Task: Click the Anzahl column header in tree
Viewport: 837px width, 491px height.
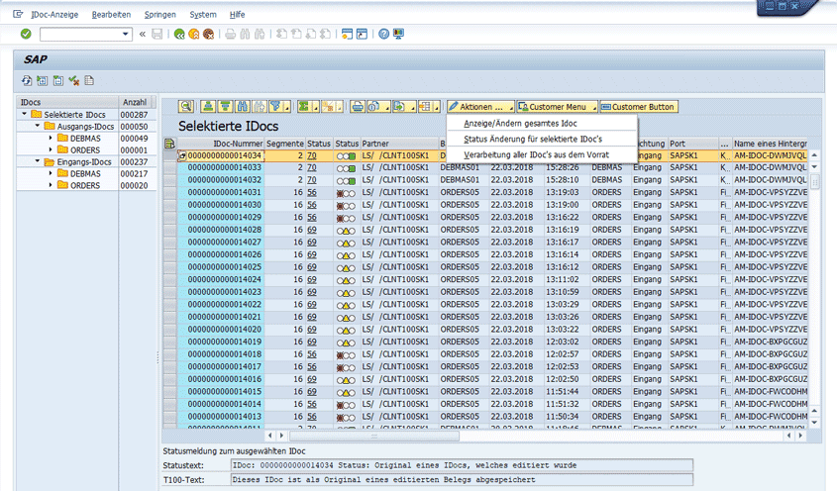Action: point(135,102)
